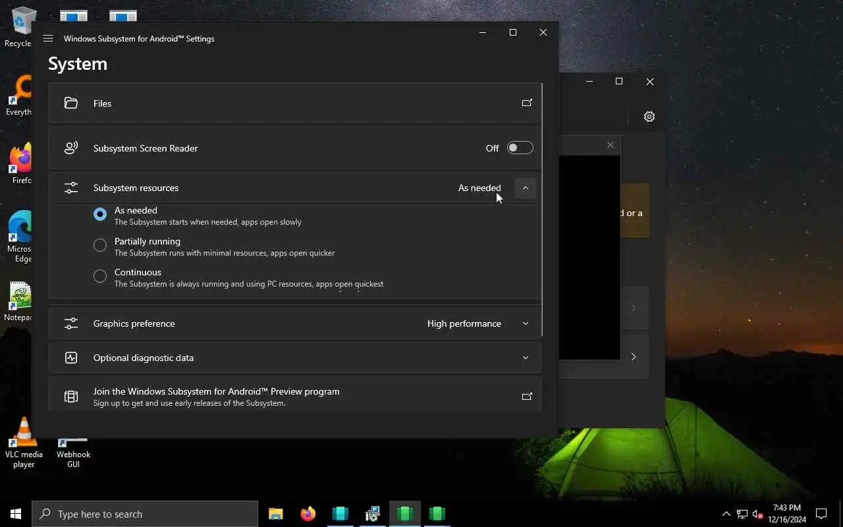Open the hamburger navigation menu
The height and width of the screenshot is (527, 843).
[48, 38]
